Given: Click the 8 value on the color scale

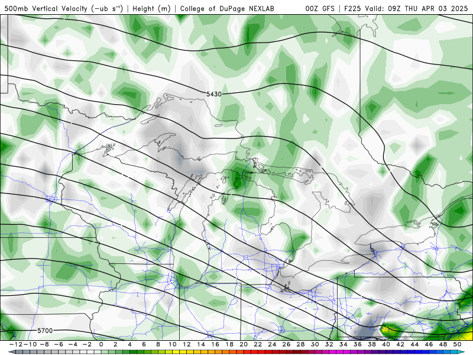Looking at the screenshot, I should click(158, 344).
